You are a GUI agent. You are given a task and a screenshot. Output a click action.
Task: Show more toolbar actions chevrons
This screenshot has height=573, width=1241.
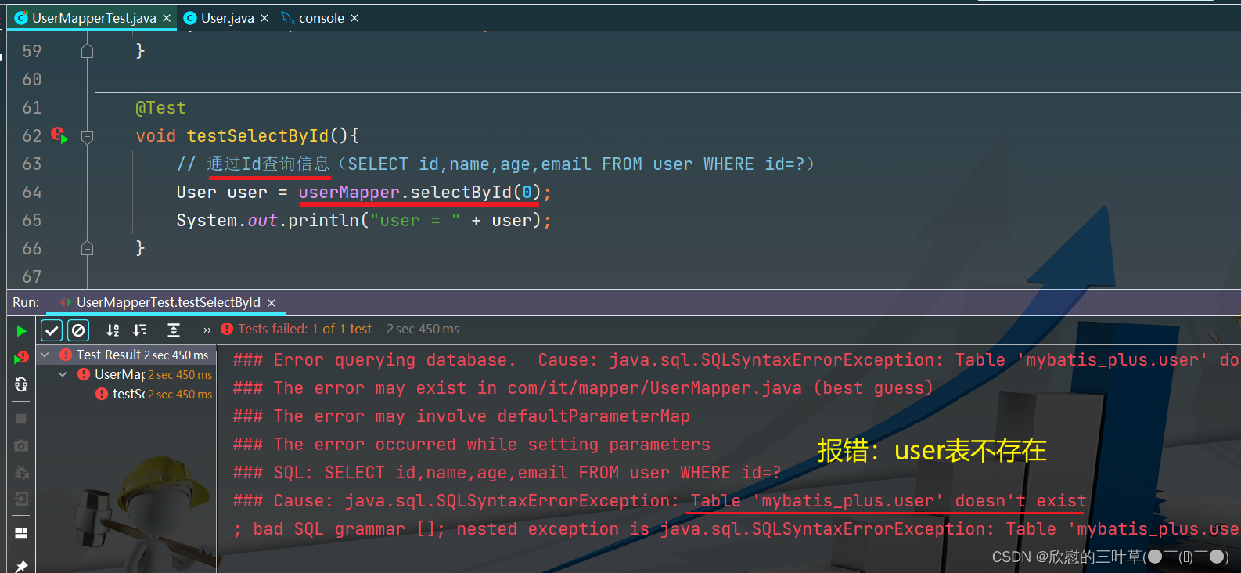tap(207, 330)
